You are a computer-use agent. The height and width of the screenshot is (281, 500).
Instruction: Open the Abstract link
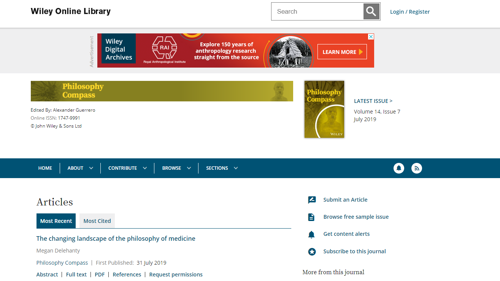pyautogui.click(x=47, y=275)
